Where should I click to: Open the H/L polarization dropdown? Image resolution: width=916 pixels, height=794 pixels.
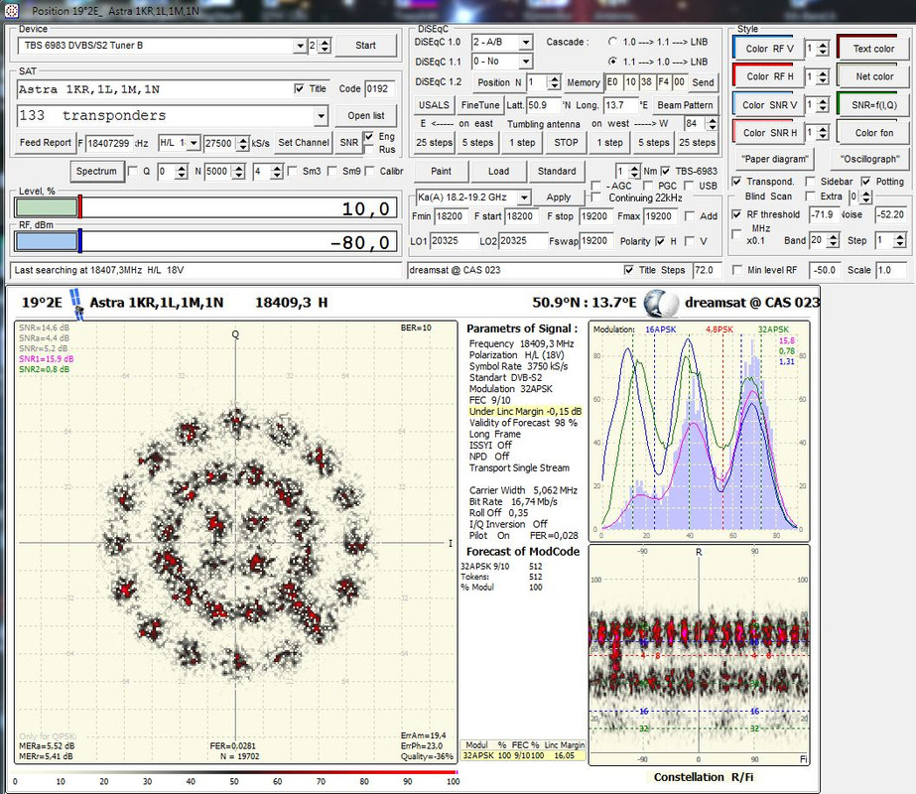tap(194, 143)
